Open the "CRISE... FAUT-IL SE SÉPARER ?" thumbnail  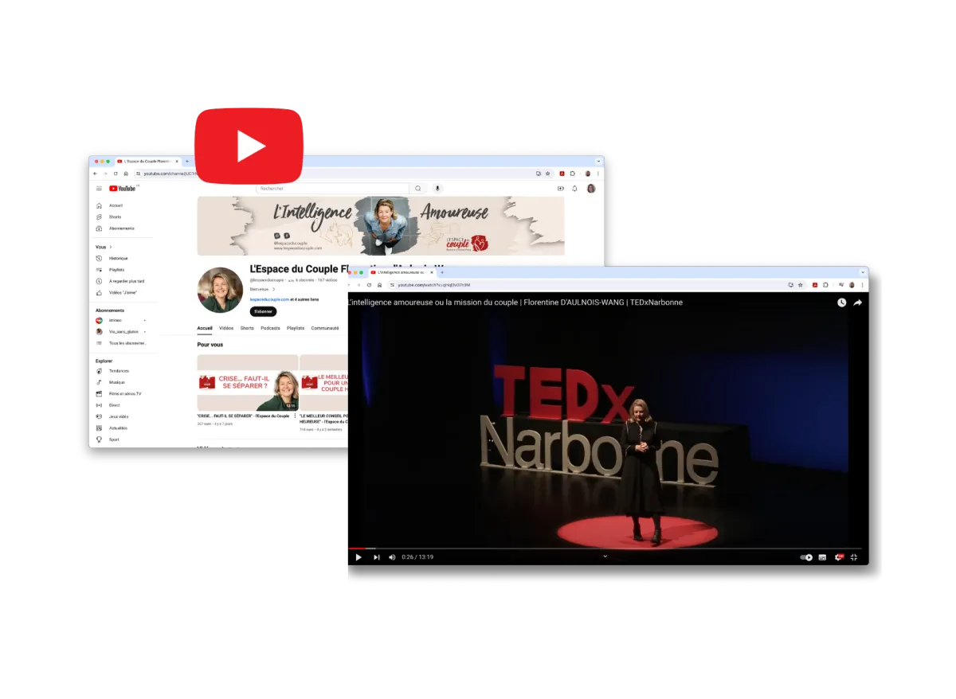click(x=248, y=383)
